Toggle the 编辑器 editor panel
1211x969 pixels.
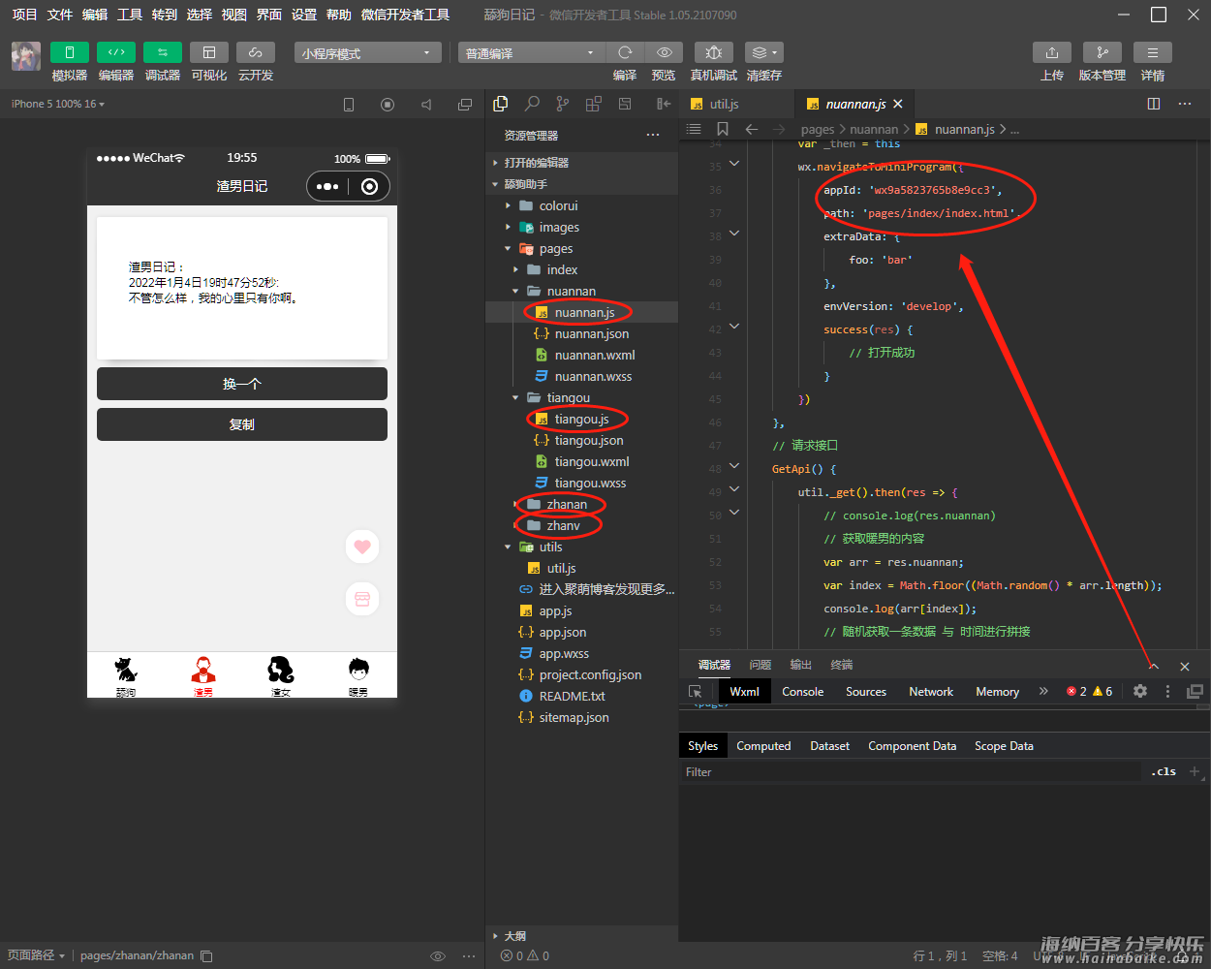point(116,52)
